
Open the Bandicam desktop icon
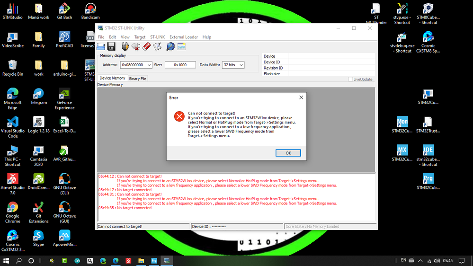(x=90, y=11)
